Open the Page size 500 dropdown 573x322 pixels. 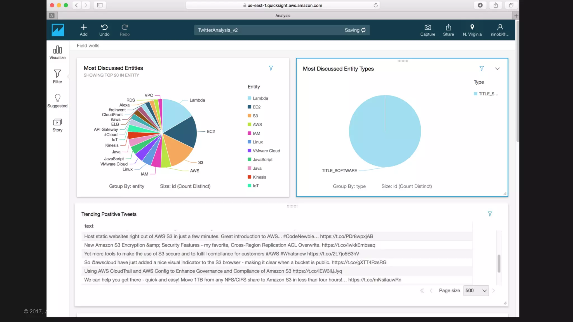pyautogui.click(x=476, y=291)
